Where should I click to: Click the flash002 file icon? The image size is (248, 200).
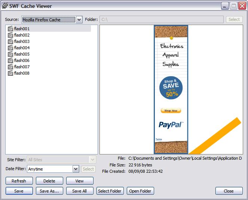[10, 35]
